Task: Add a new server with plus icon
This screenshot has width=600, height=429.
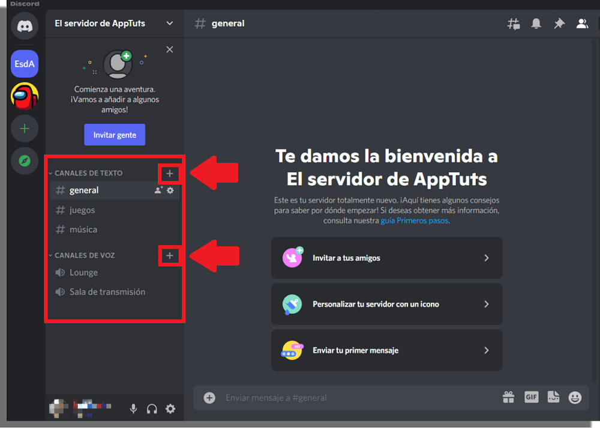Action: click(x=25, y=129)
